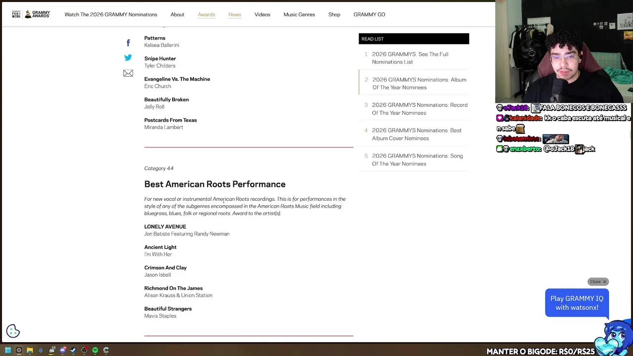633x356 pixels.
Task: Open Spotify from the taskbar
Action: coord(95,350)
